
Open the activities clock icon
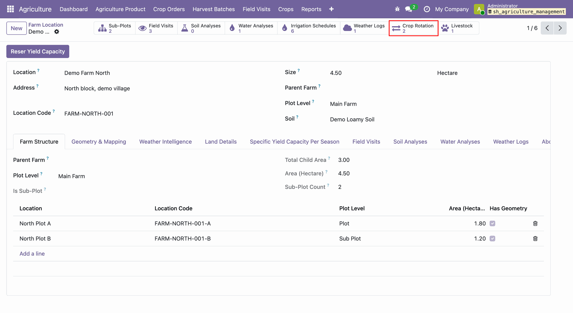click(427, 9)
